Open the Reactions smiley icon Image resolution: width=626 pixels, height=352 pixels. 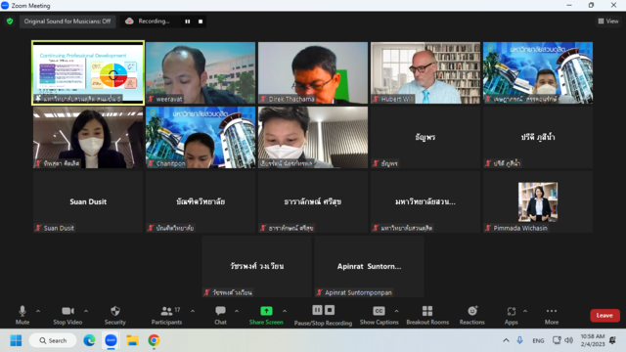tap(472, 311)
